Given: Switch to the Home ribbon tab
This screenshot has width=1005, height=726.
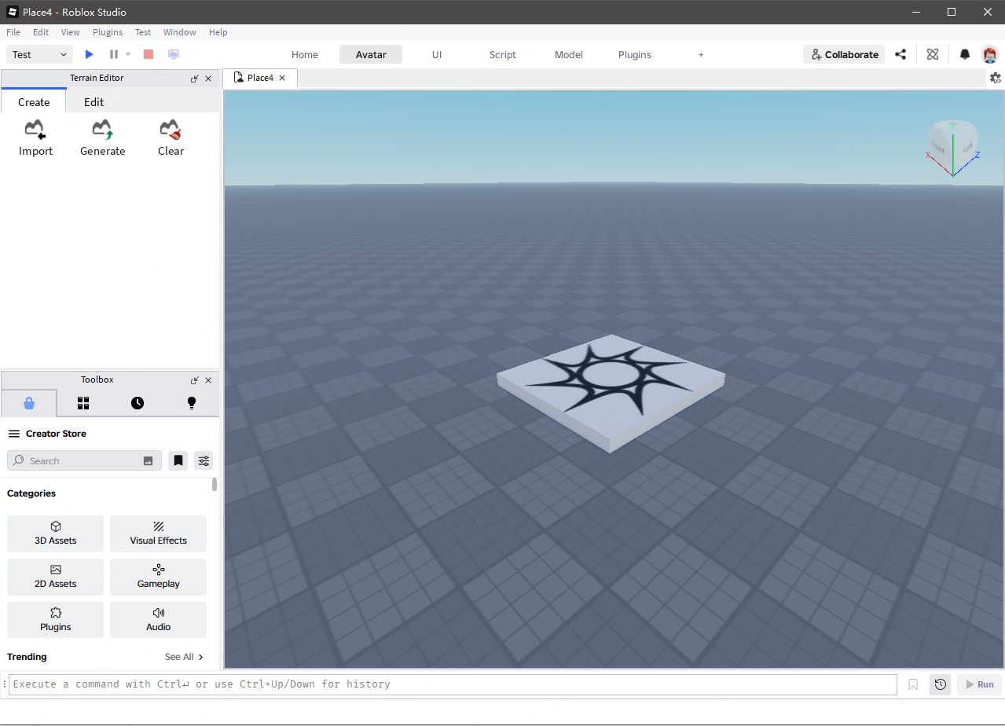Looking at the screenshot, I should tap(305, 54).
